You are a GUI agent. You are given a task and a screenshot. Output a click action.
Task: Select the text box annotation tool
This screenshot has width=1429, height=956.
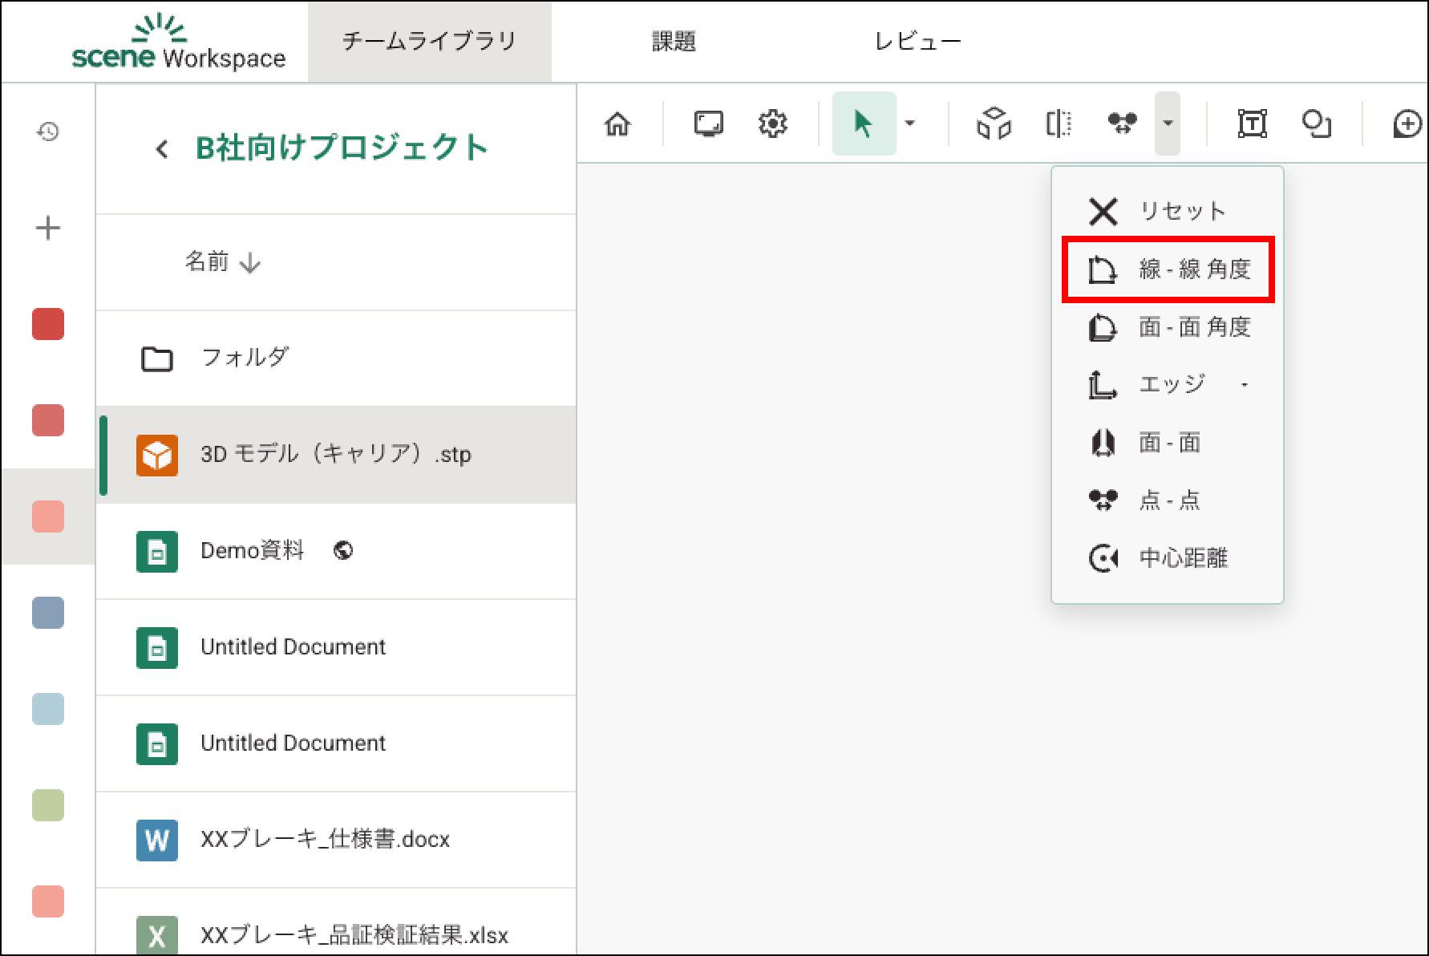pos(1252,124)
